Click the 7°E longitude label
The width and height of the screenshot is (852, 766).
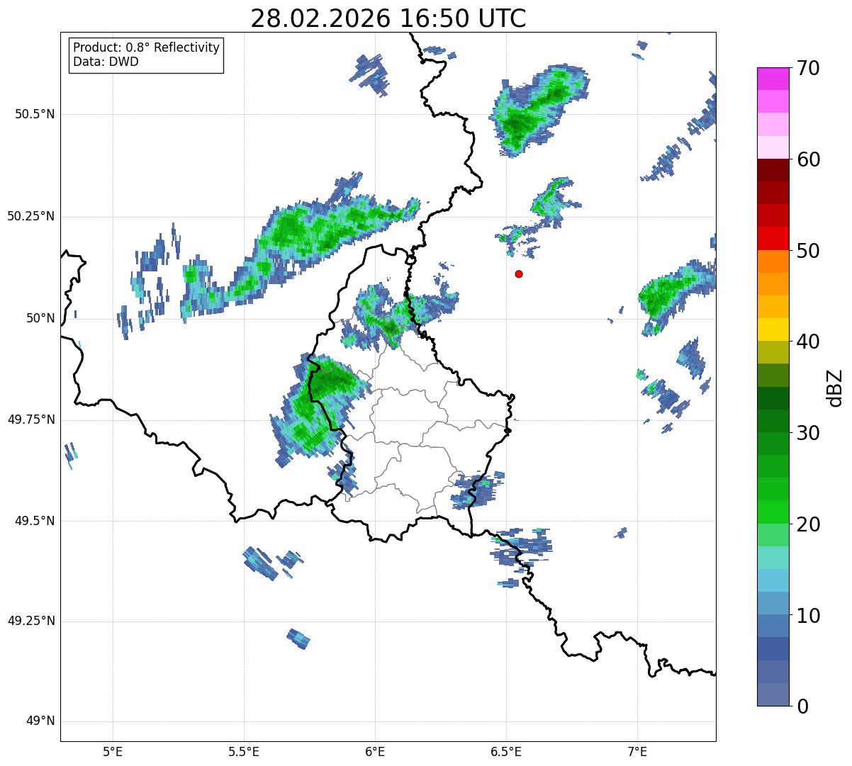[x=637, y=751]
